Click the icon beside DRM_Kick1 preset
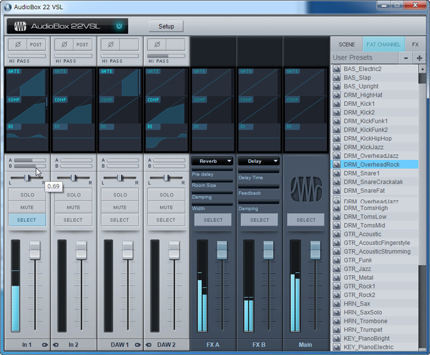This screenshot has width=430, height=355. click(x=336, y=104)
